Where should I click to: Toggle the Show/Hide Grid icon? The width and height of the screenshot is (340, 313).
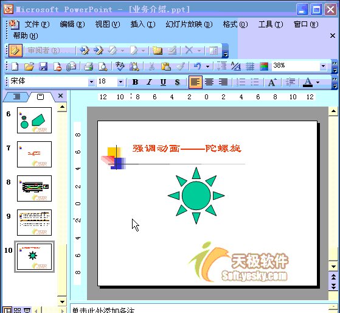point(250,66)
